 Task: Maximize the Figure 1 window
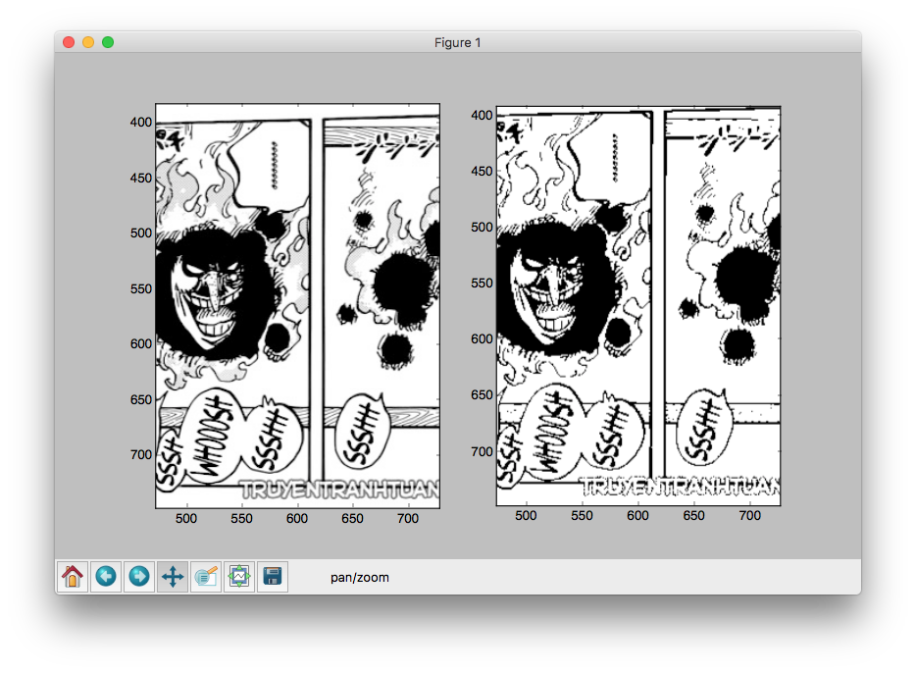click(108, 42)
